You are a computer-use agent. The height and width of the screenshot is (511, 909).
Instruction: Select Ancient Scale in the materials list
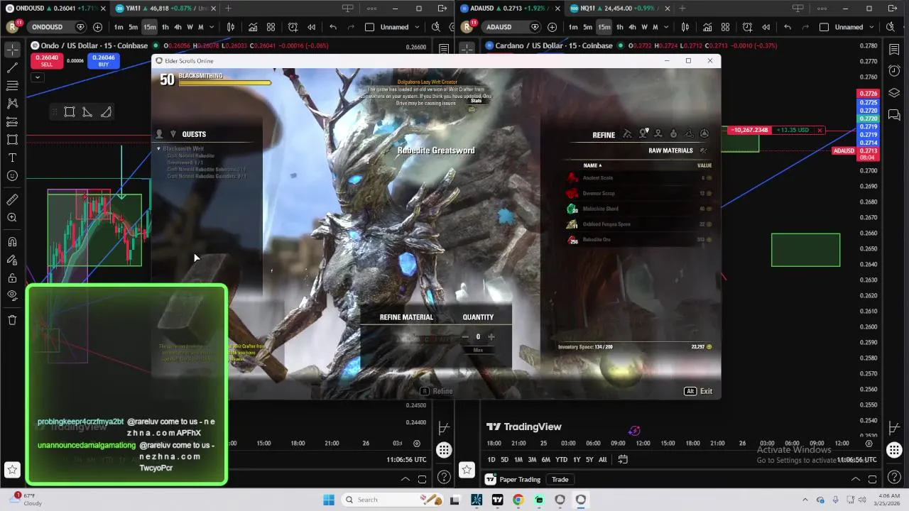coord(638,178)
